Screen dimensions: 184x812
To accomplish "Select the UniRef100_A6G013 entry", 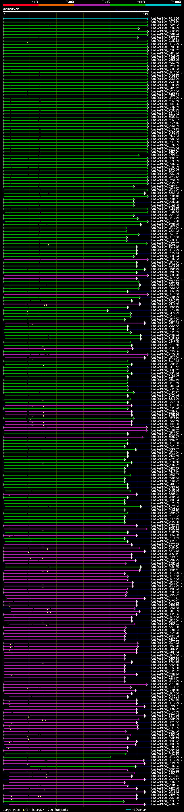I will (165, 31).
